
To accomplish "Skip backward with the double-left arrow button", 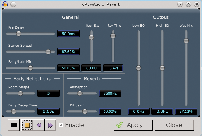I will click(39, 125).
